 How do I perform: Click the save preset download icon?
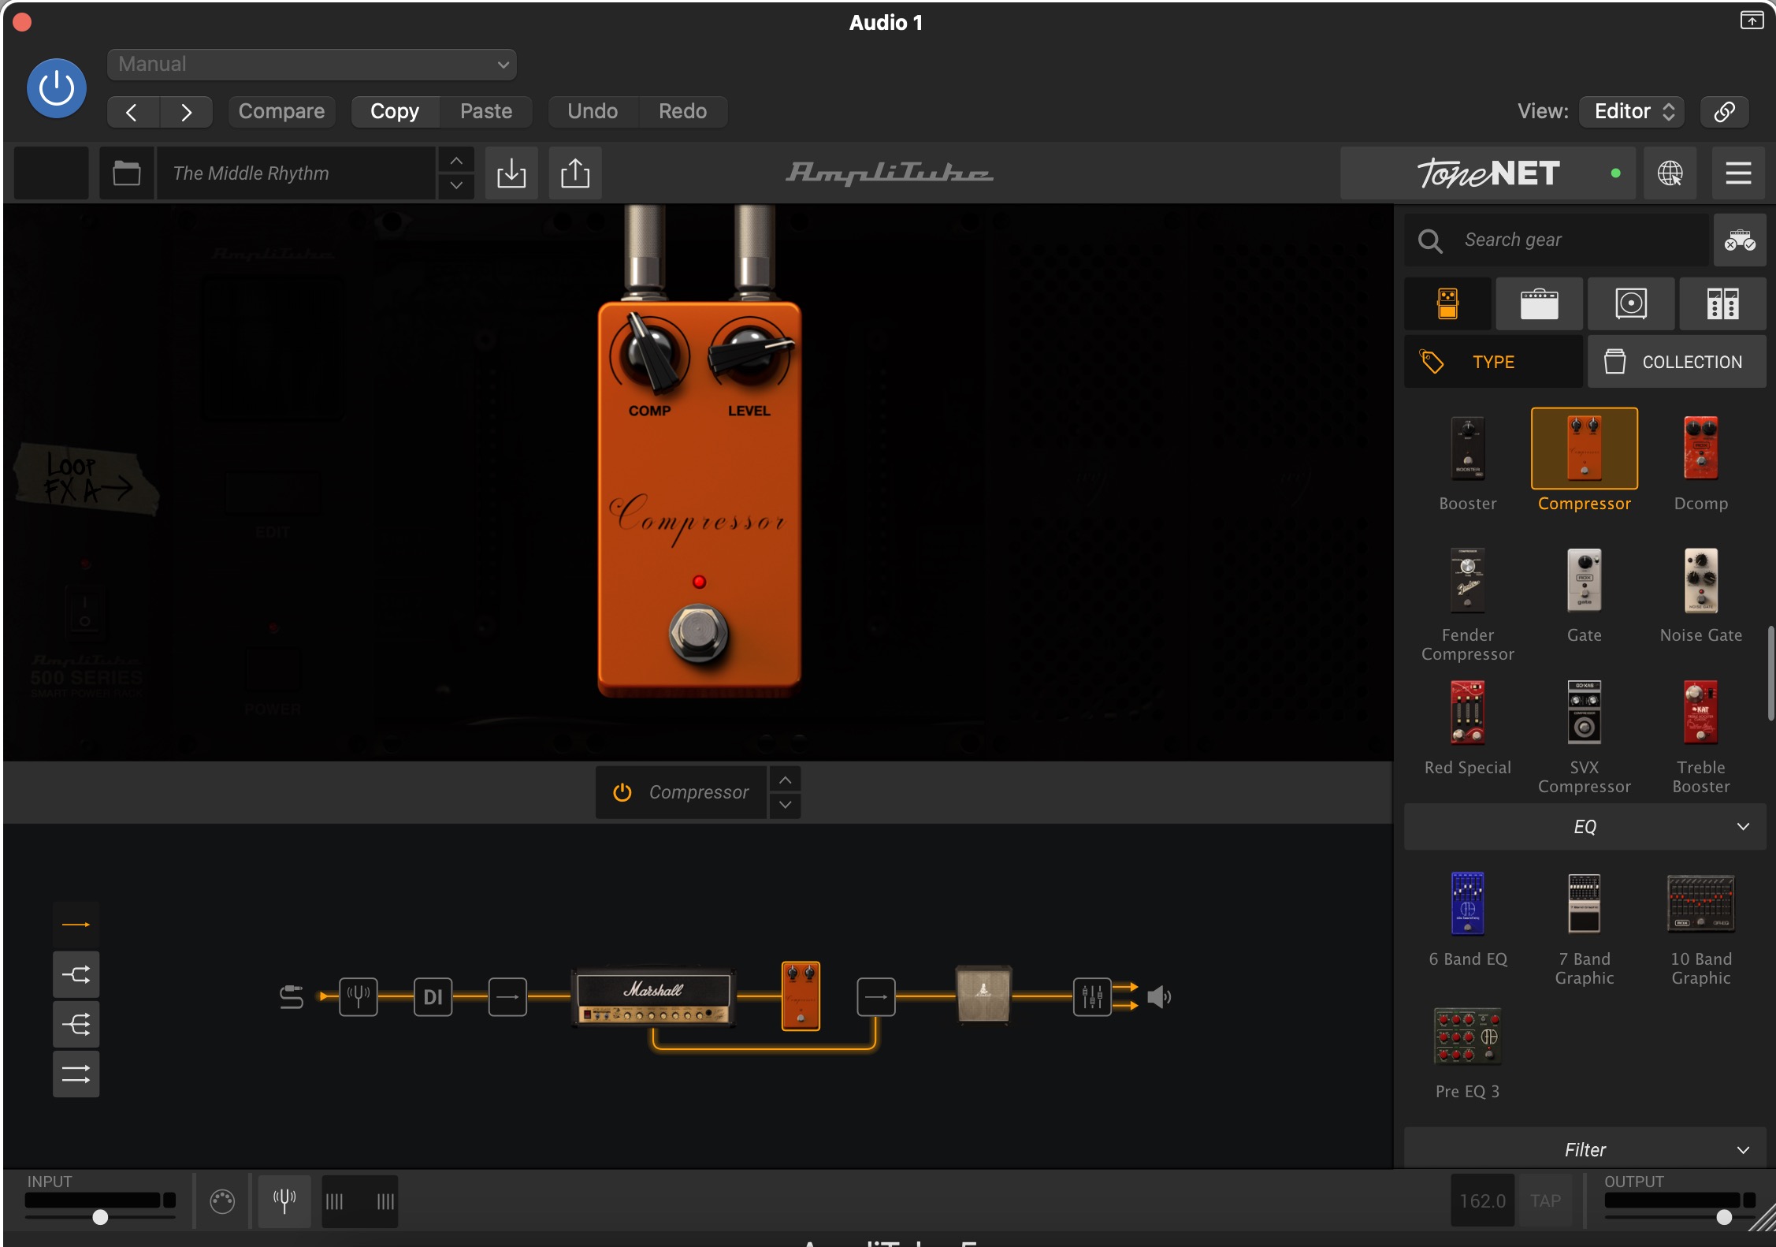tap(511, 173)
